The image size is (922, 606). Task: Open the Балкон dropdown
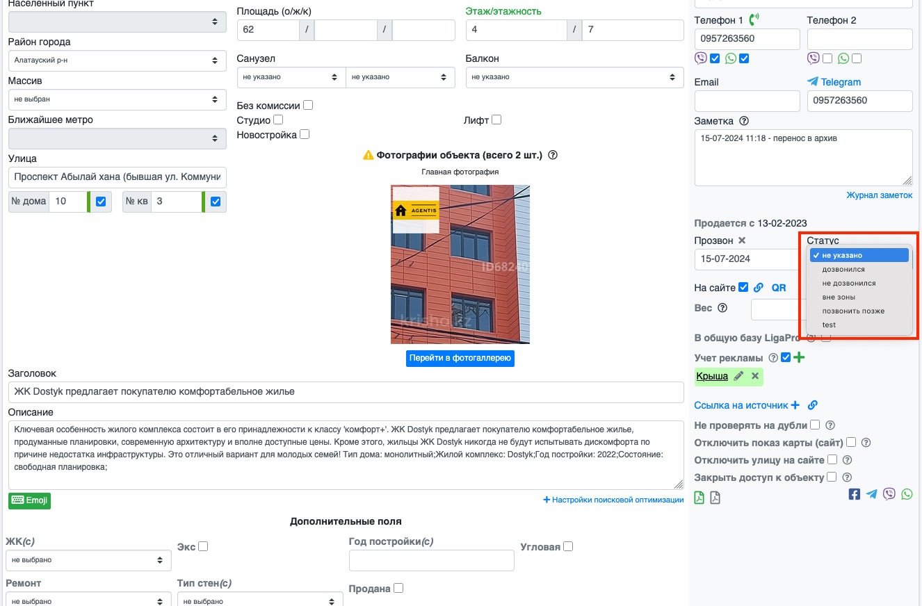coord(575,77)
